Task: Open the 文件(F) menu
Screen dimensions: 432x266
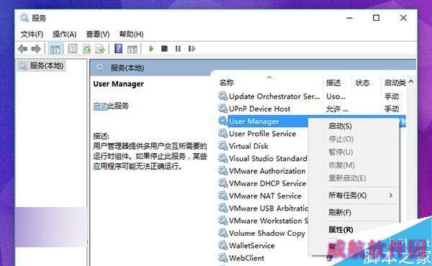Action: coord(32,34)
